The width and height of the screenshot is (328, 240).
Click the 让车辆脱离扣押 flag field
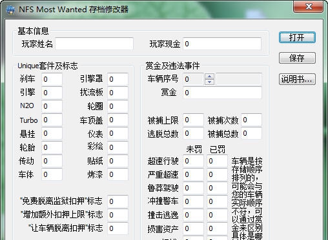point(118,228)
